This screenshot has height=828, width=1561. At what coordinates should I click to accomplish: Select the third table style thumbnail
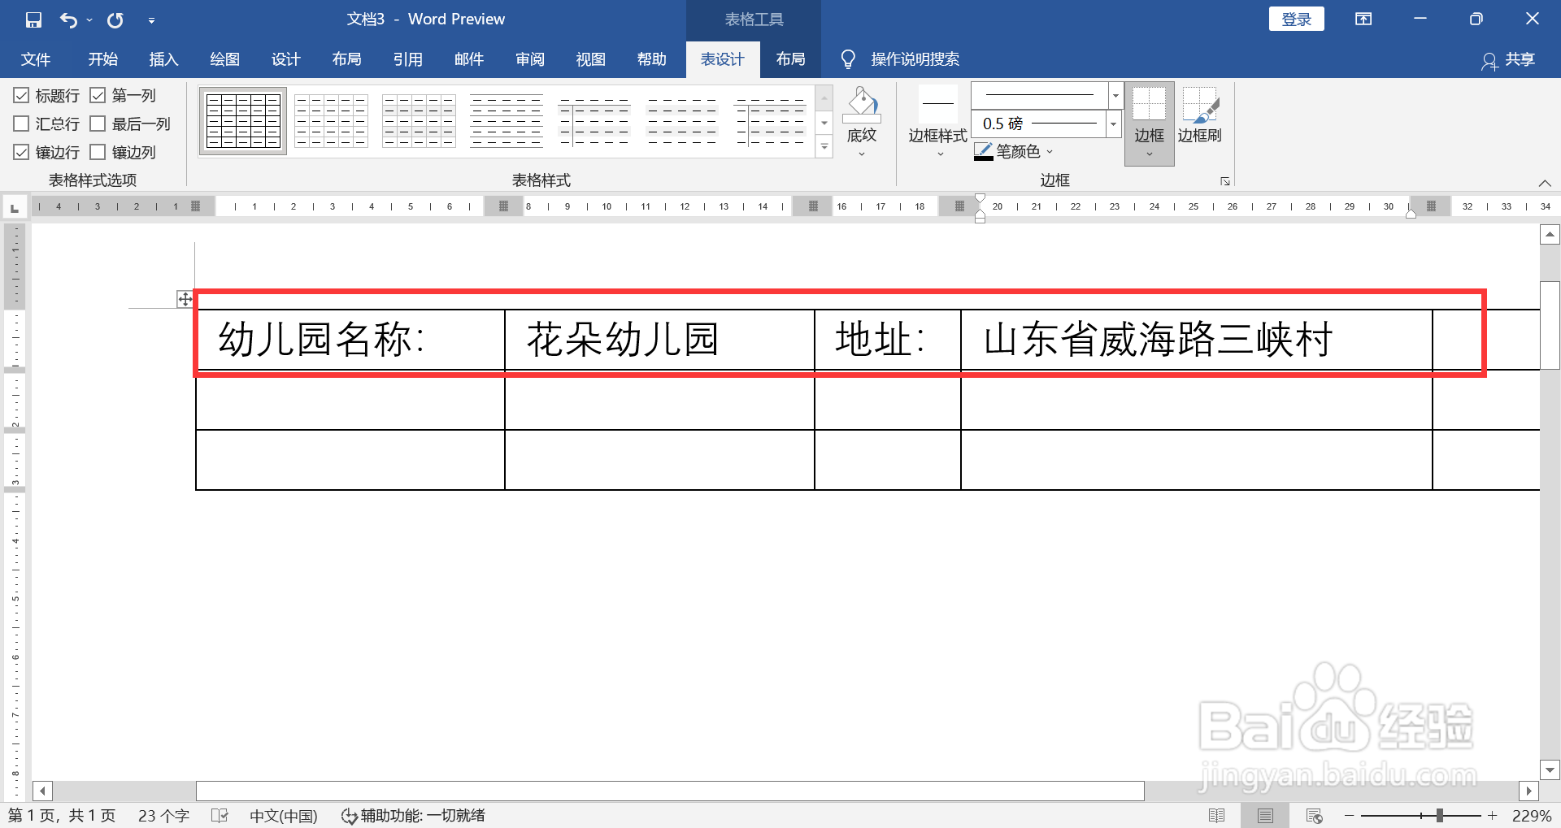(x=419, y=121)
